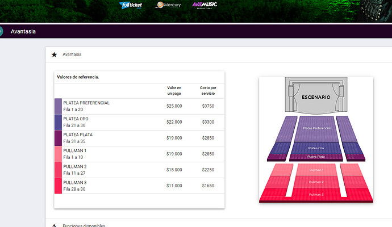Select Pullman 2 center section on map

[x=316, y=182]
